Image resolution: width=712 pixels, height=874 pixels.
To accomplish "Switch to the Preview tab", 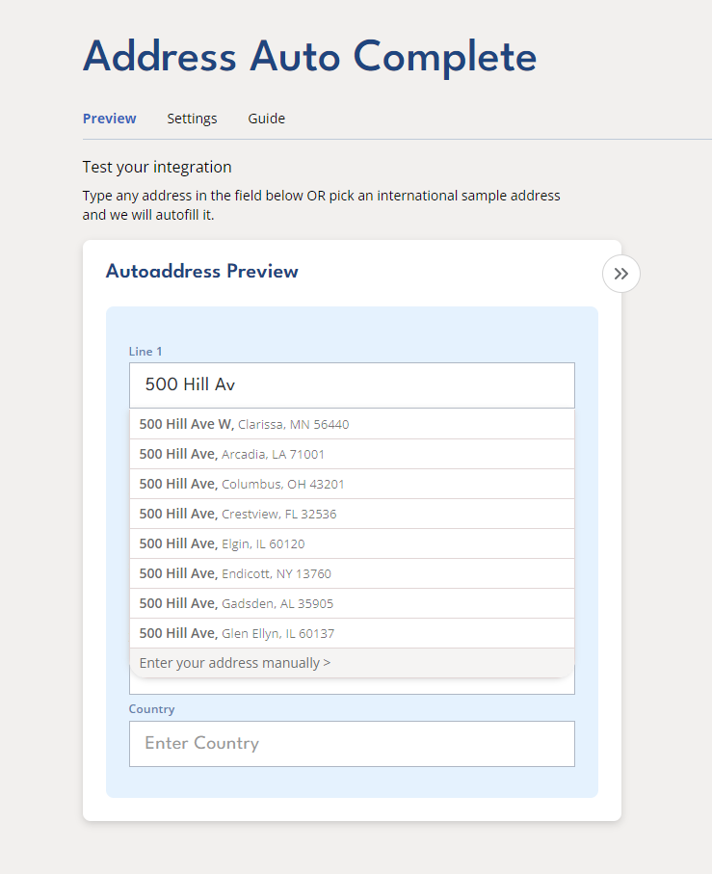I will (109, 119).
